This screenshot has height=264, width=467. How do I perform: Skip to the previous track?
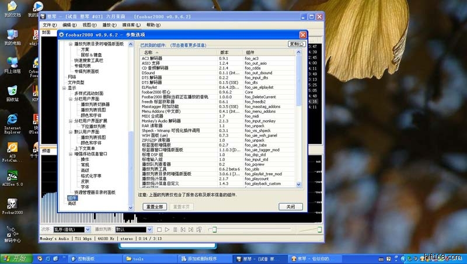183,230
